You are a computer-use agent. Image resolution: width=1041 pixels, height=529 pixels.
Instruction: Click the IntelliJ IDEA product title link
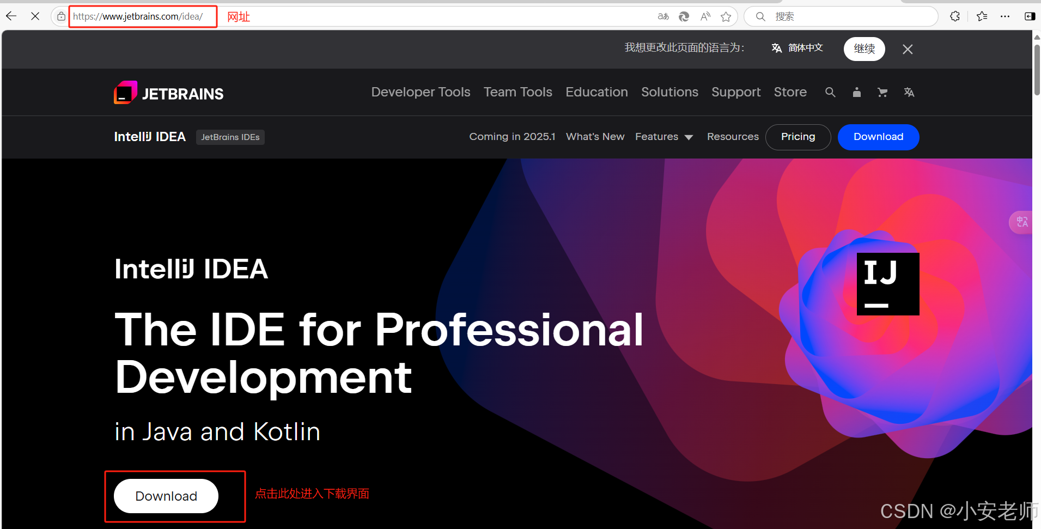click(x=150, y=137)
